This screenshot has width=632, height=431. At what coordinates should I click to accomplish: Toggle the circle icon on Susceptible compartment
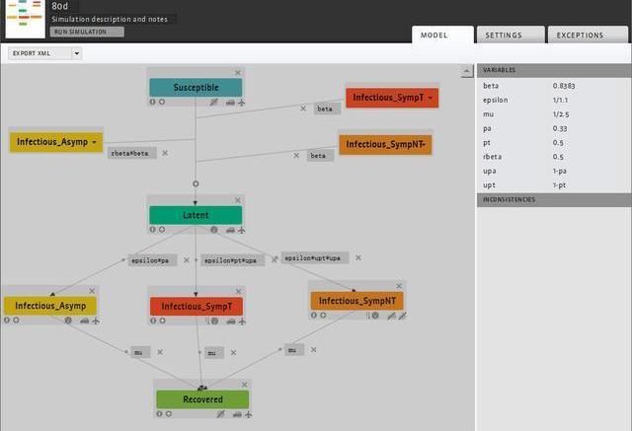tap(162, 102)
